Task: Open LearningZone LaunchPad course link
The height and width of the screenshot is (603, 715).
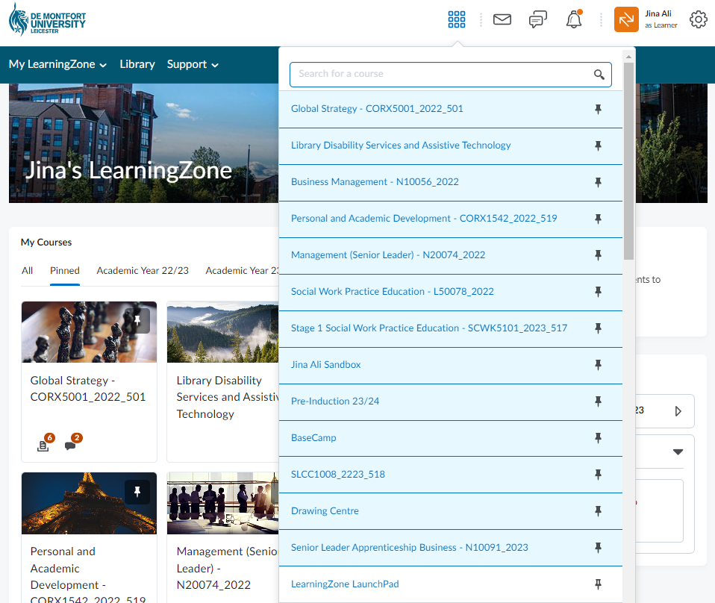Action: pyautogui.click(x=346, y=584)
